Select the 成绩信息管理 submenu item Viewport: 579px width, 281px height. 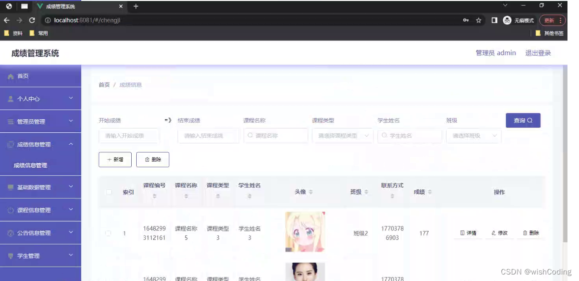[x=41, y=165]
